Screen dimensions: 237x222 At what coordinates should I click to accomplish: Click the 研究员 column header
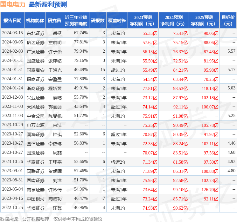54,21
